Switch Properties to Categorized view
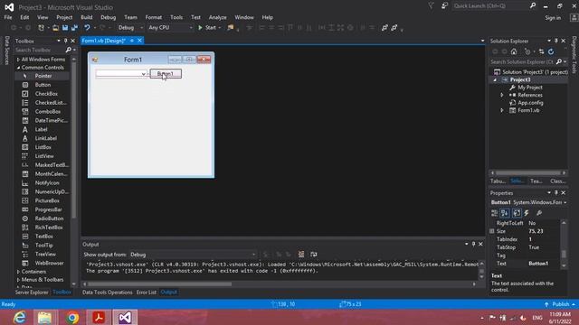 click(495, 213)
